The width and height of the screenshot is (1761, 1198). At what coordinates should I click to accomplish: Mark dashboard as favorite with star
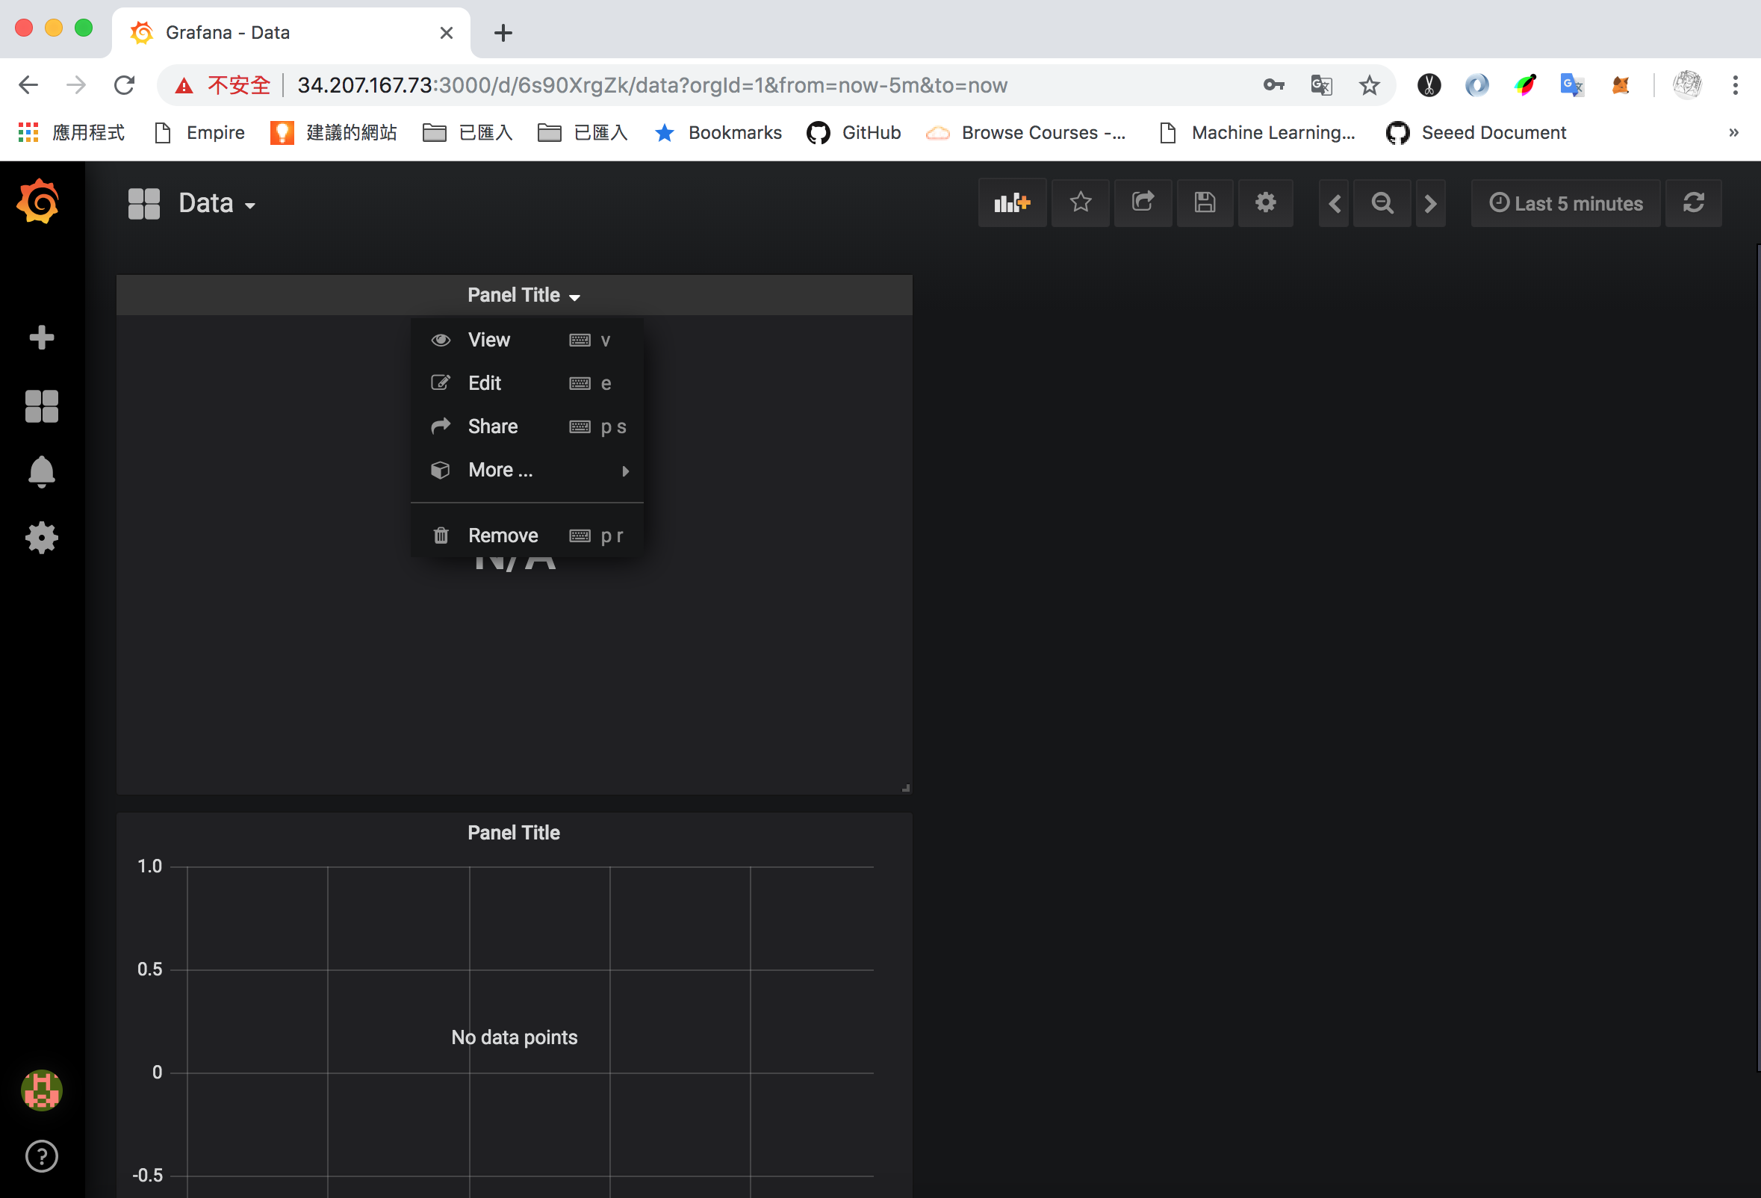[1081, 203]
